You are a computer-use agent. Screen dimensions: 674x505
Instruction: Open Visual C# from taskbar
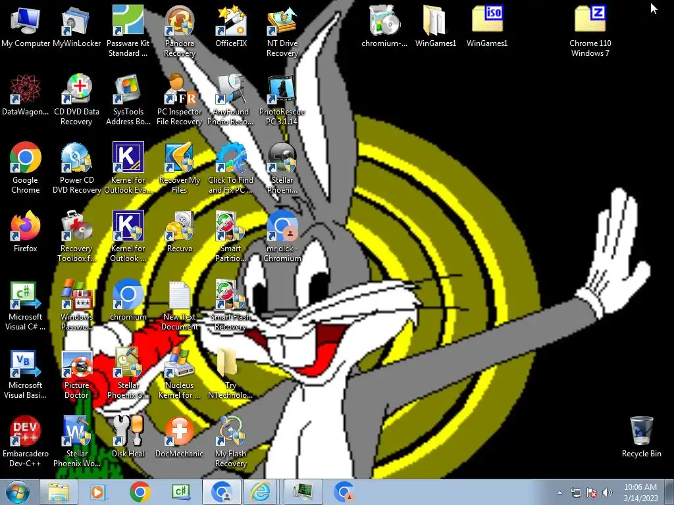[181, 492]
